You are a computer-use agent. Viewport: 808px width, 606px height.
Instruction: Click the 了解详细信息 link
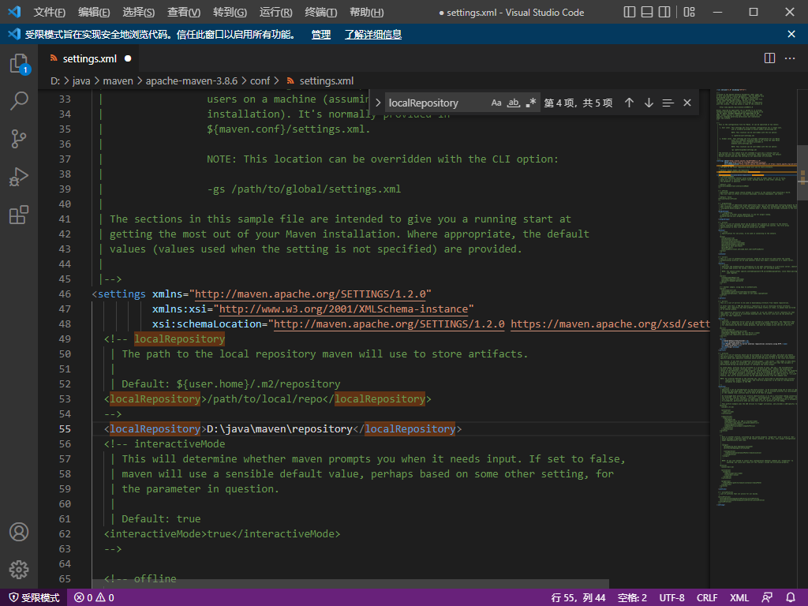click(373, 35)
